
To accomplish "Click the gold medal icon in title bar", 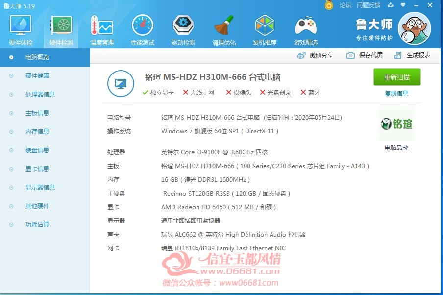I will 329,5.
